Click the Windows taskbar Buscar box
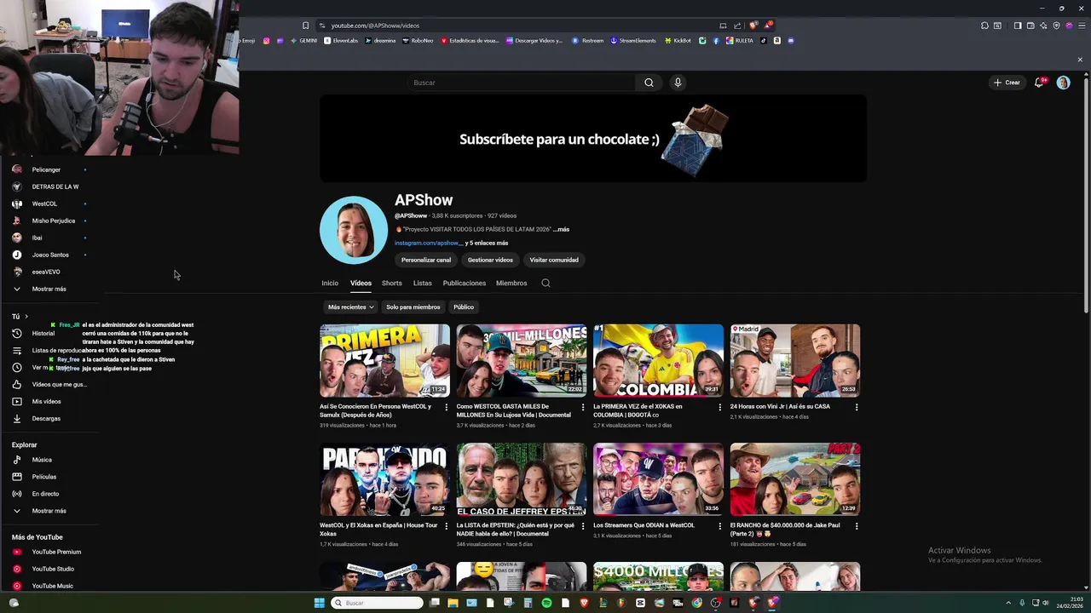 [377, 603]
